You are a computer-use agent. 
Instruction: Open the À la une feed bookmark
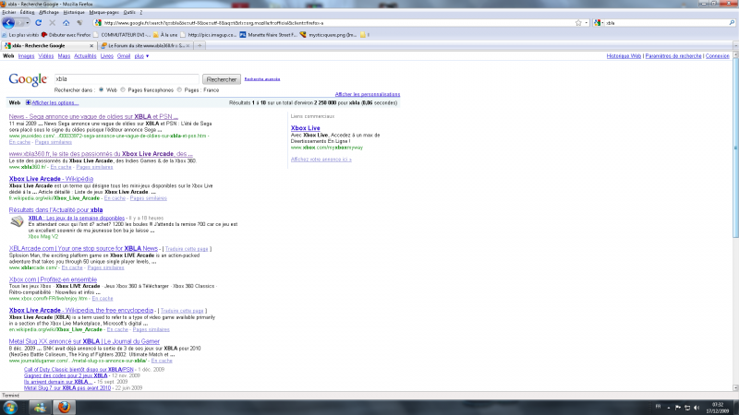[165, 35]
